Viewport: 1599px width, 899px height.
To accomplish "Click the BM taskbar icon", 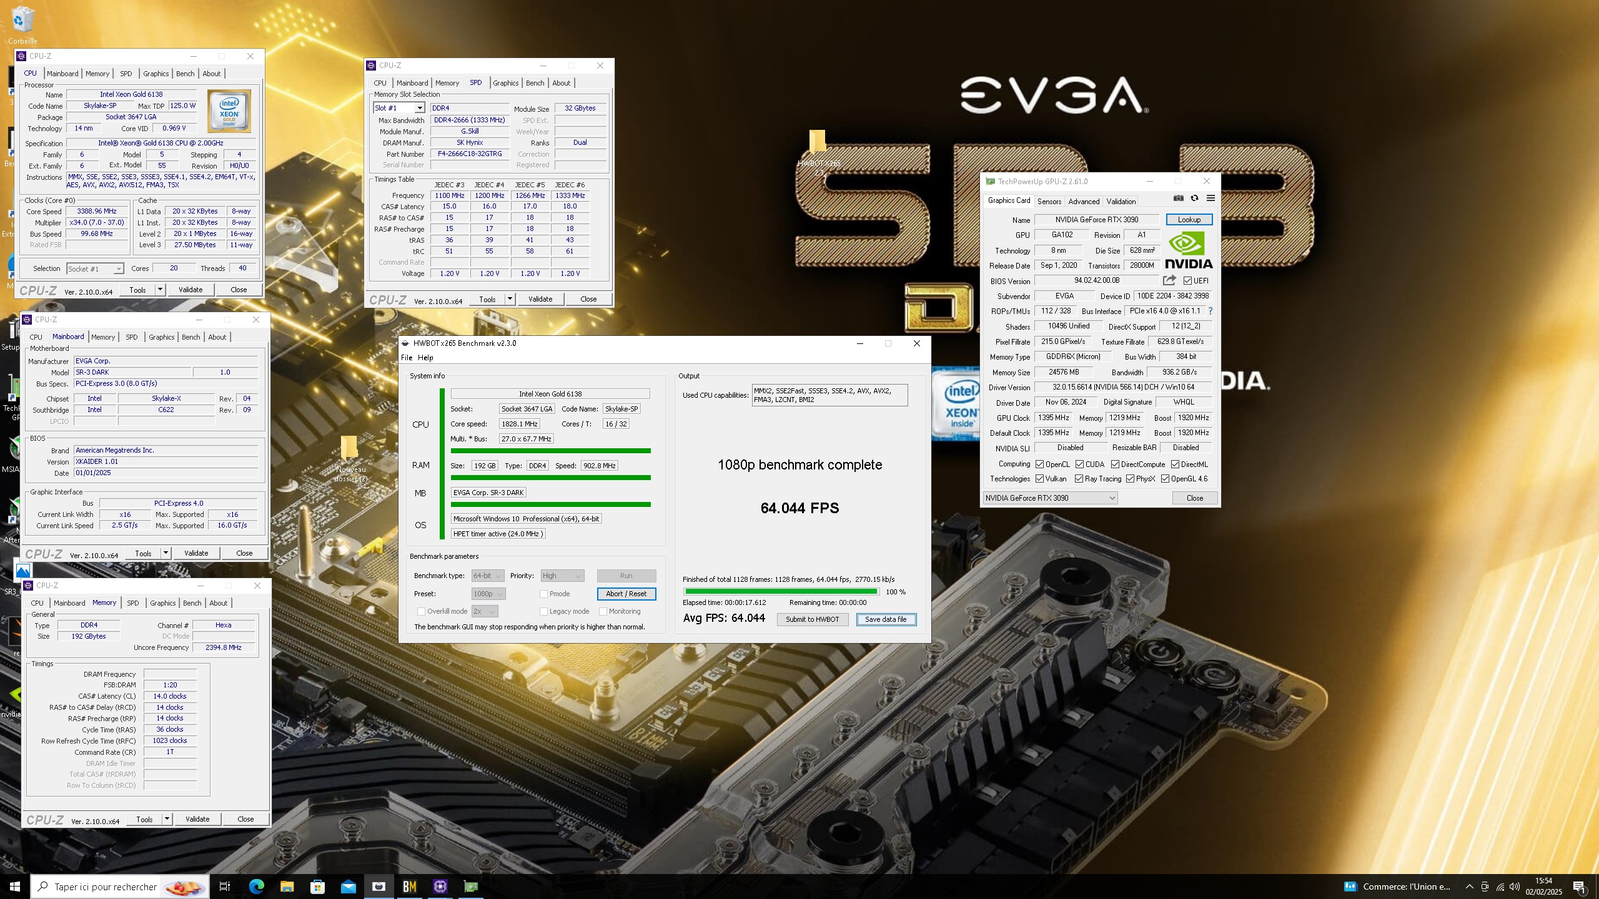I will click(x=410, y=887).
